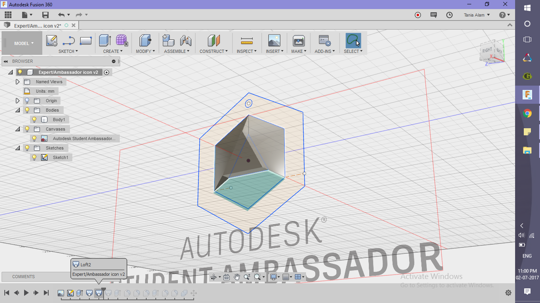This screenshot has height=303, width=540.
Task: Toggle Sketches folder visibility bulb
Action: coord(27,148)
